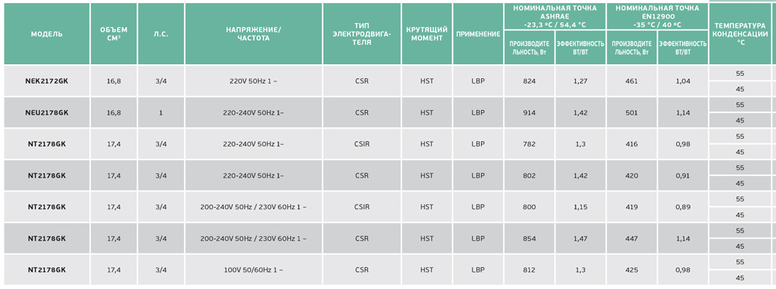Screen dimensions: 776x289
Task: Select the 100V 50/60Hz 1 ~ voltage cell
Action: coord(254,270)
